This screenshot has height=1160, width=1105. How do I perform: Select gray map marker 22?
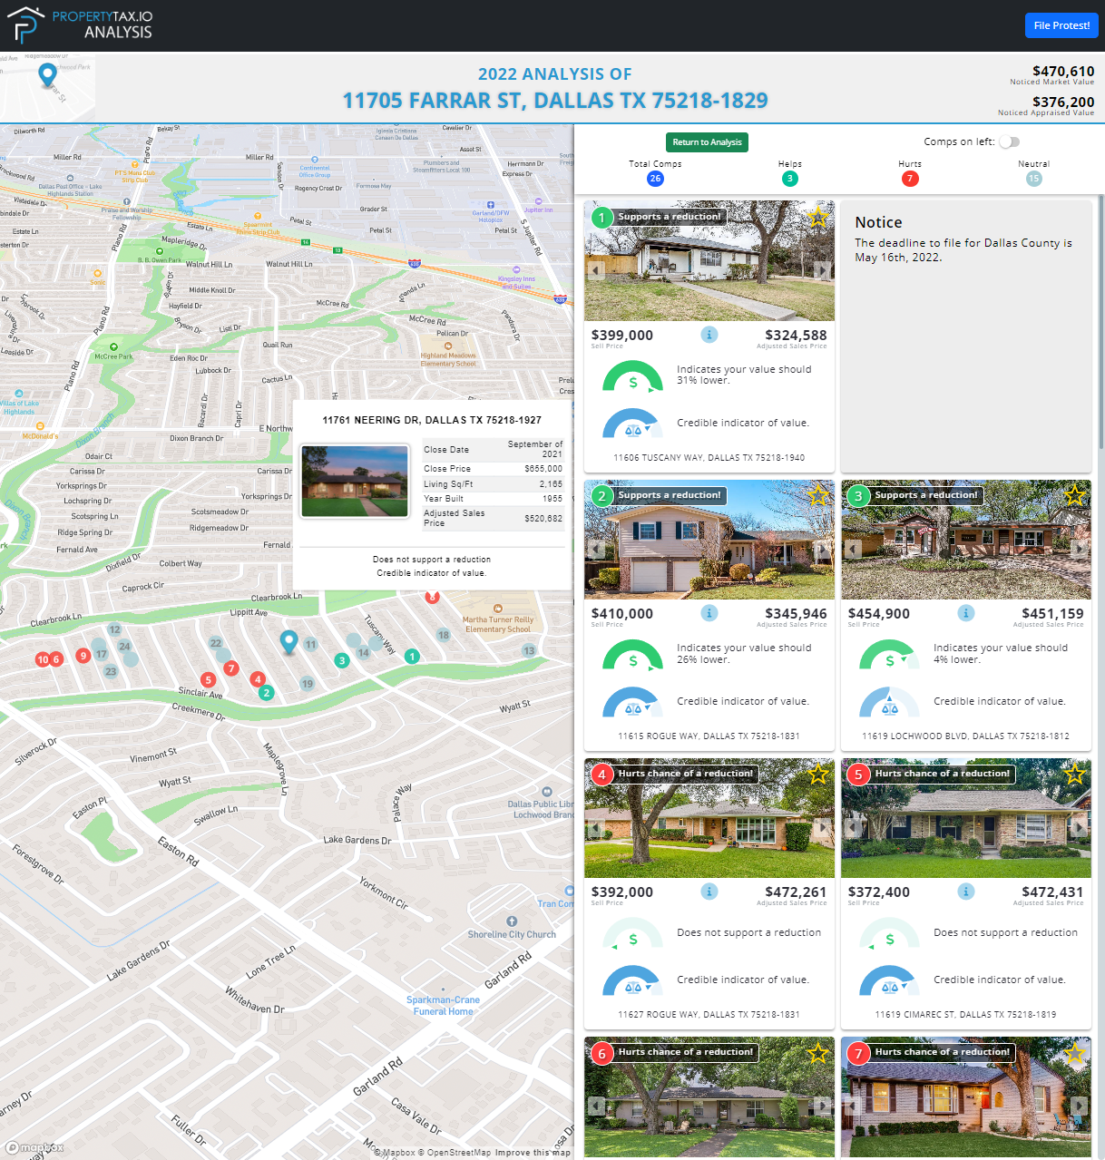pos(216,643)
